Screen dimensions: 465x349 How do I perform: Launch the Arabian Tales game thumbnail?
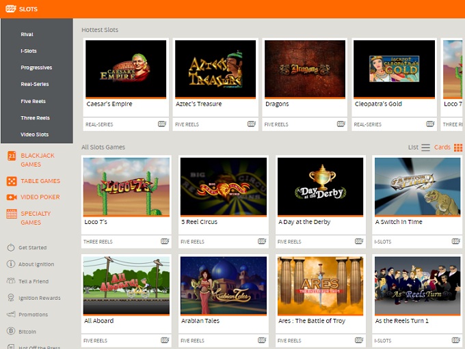[224, 285]
